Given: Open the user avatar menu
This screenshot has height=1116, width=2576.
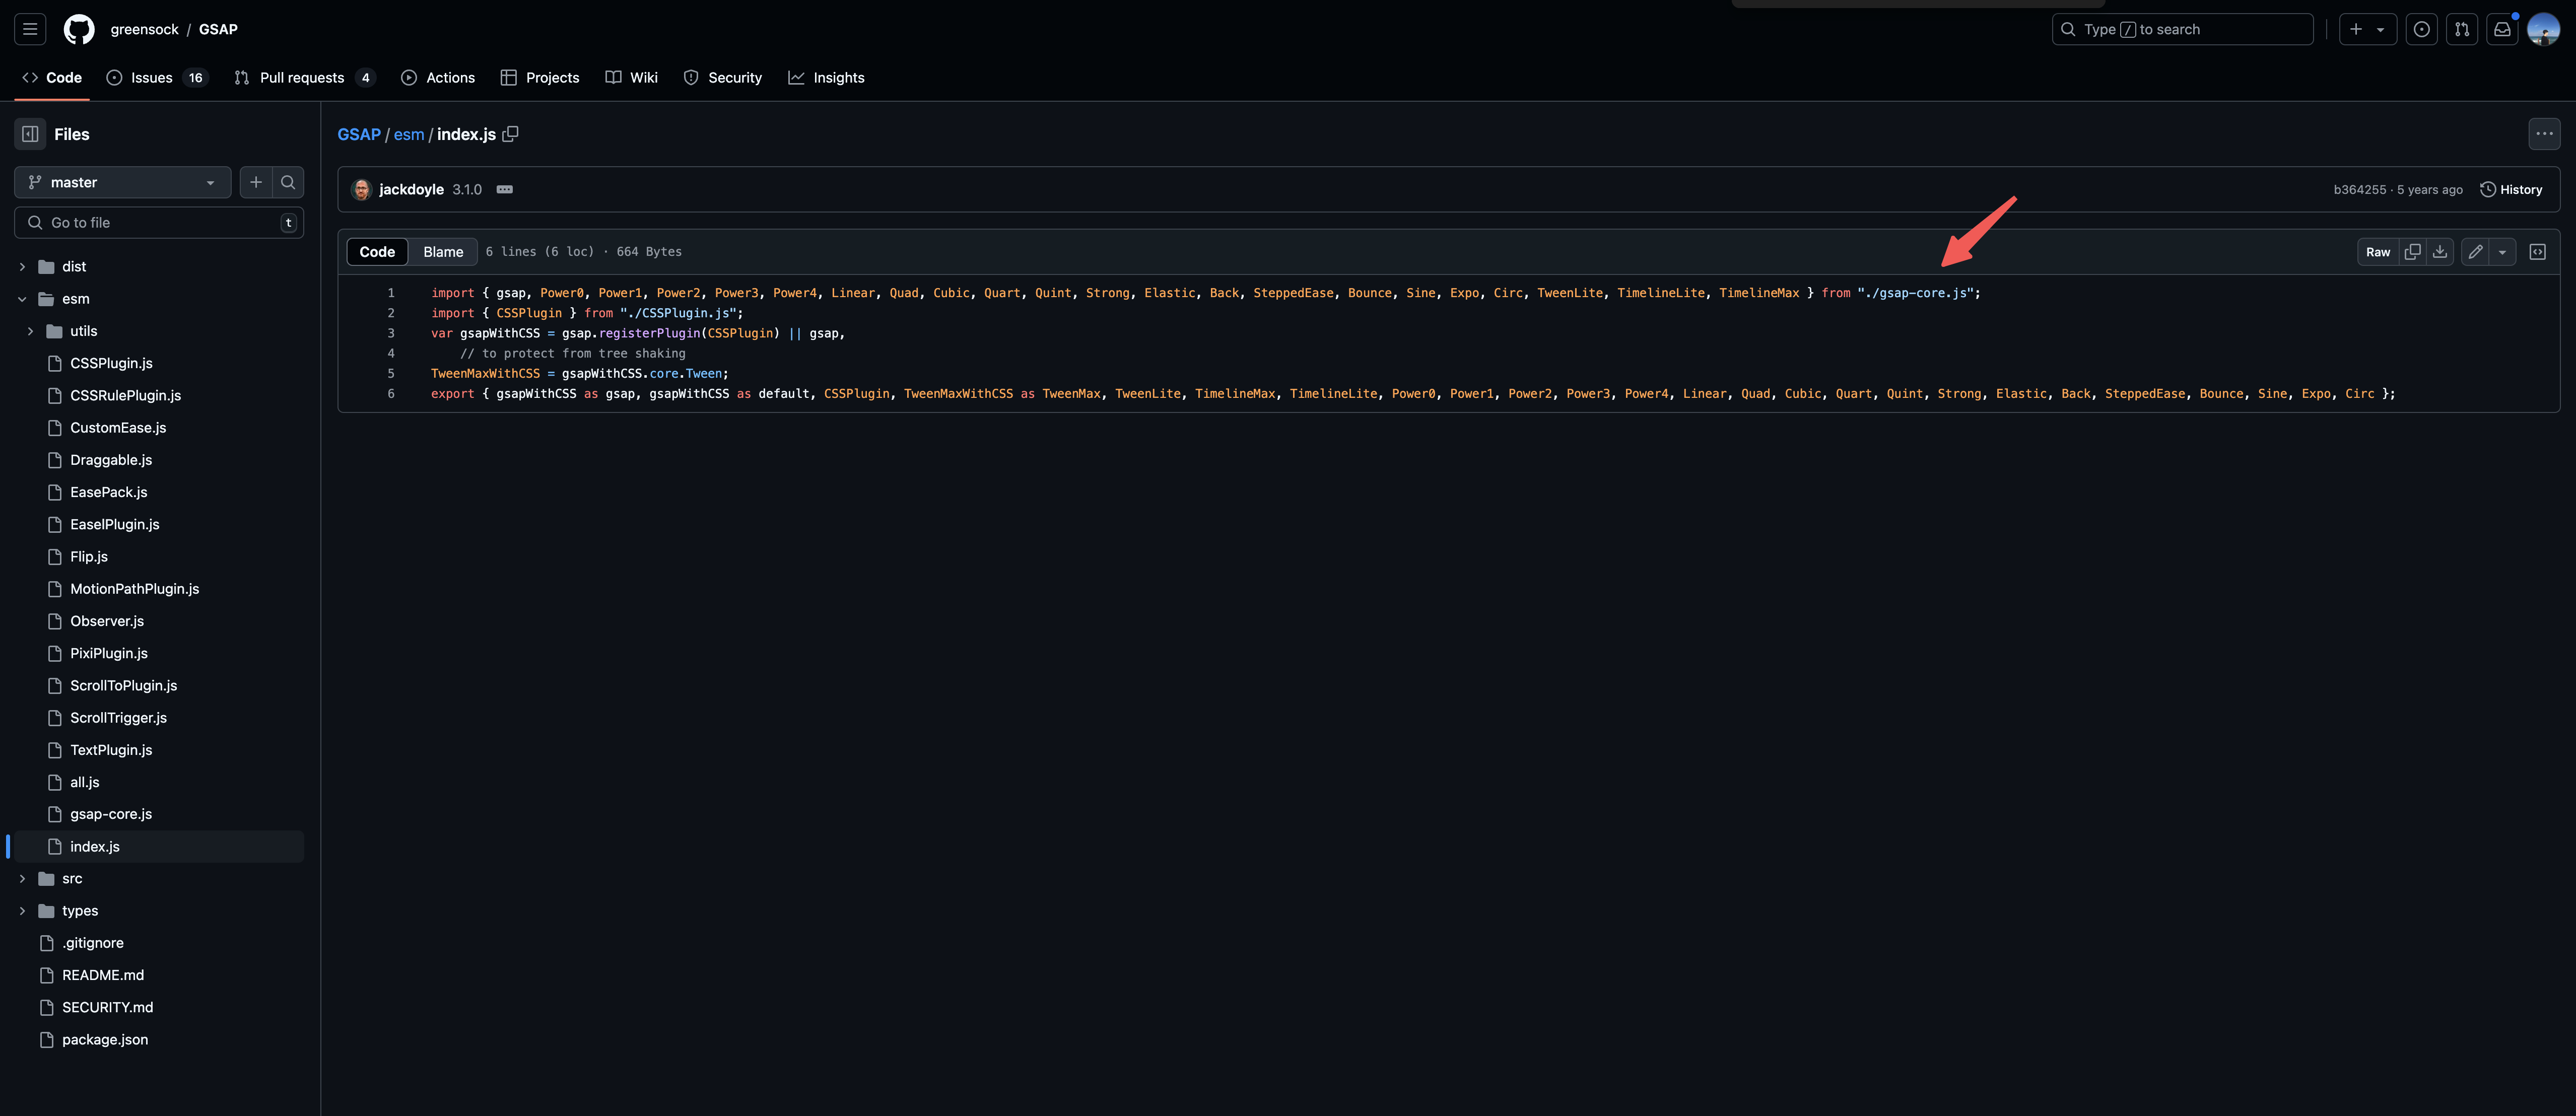Looking at the screenshot, I should click(2543, 29).
